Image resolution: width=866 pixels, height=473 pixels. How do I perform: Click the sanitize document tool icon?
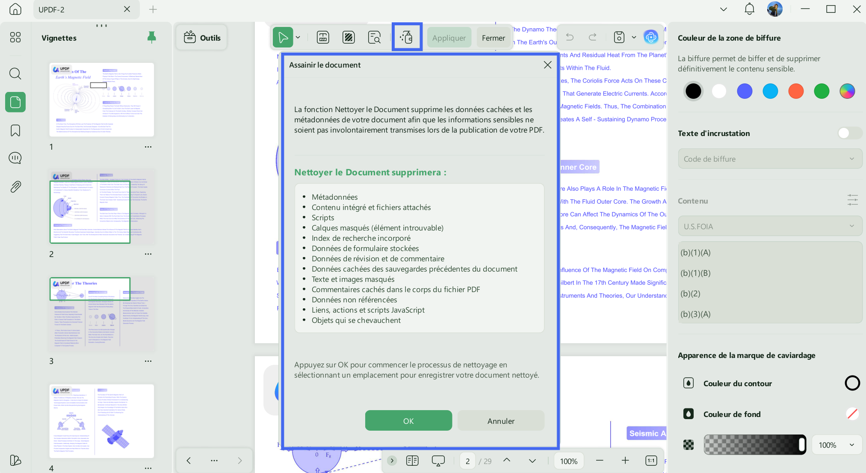(407, 38)
